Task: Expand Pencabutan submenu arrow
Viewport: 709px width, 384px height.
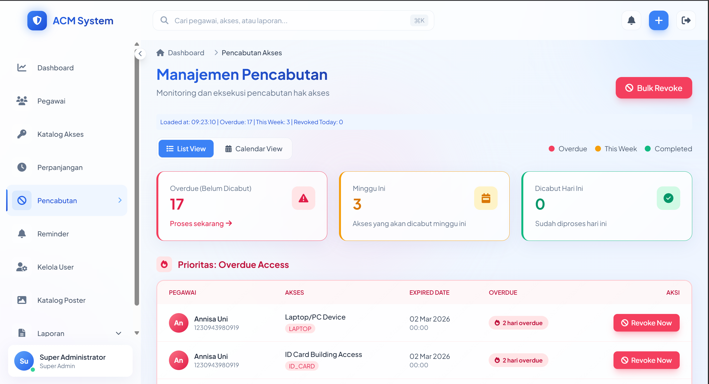Action: (x=120, y=200)
